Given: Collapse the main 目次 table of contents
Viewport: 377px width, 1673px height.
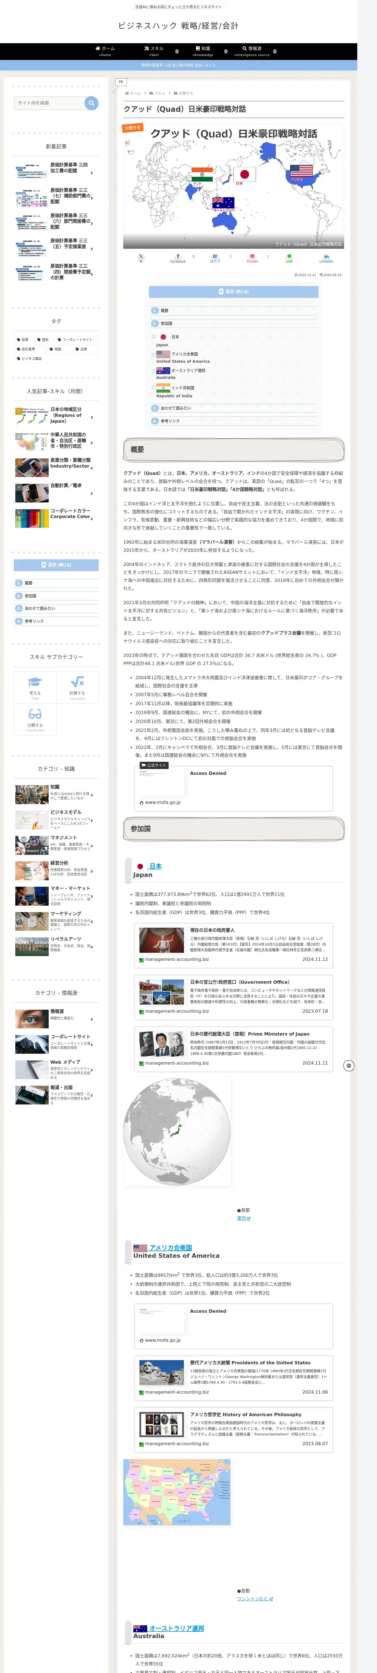Looking at the screenshot, I should pyautogui.click(x=234, y=292).
